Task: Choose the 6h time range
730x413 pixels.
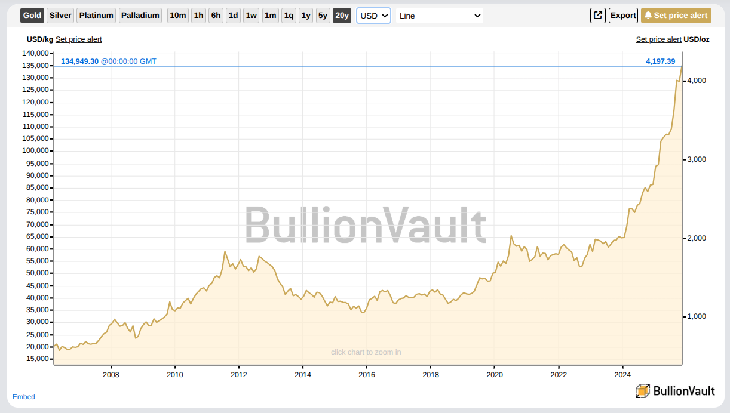Action: [x=216, y=16]
